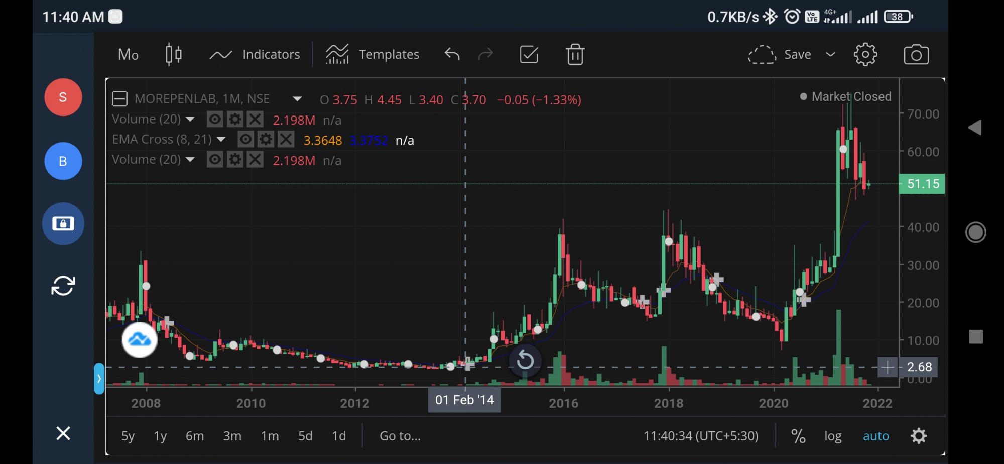The image size is (1004, 464).
Task: Expand the Save options chevron
Action: (831, 54)
